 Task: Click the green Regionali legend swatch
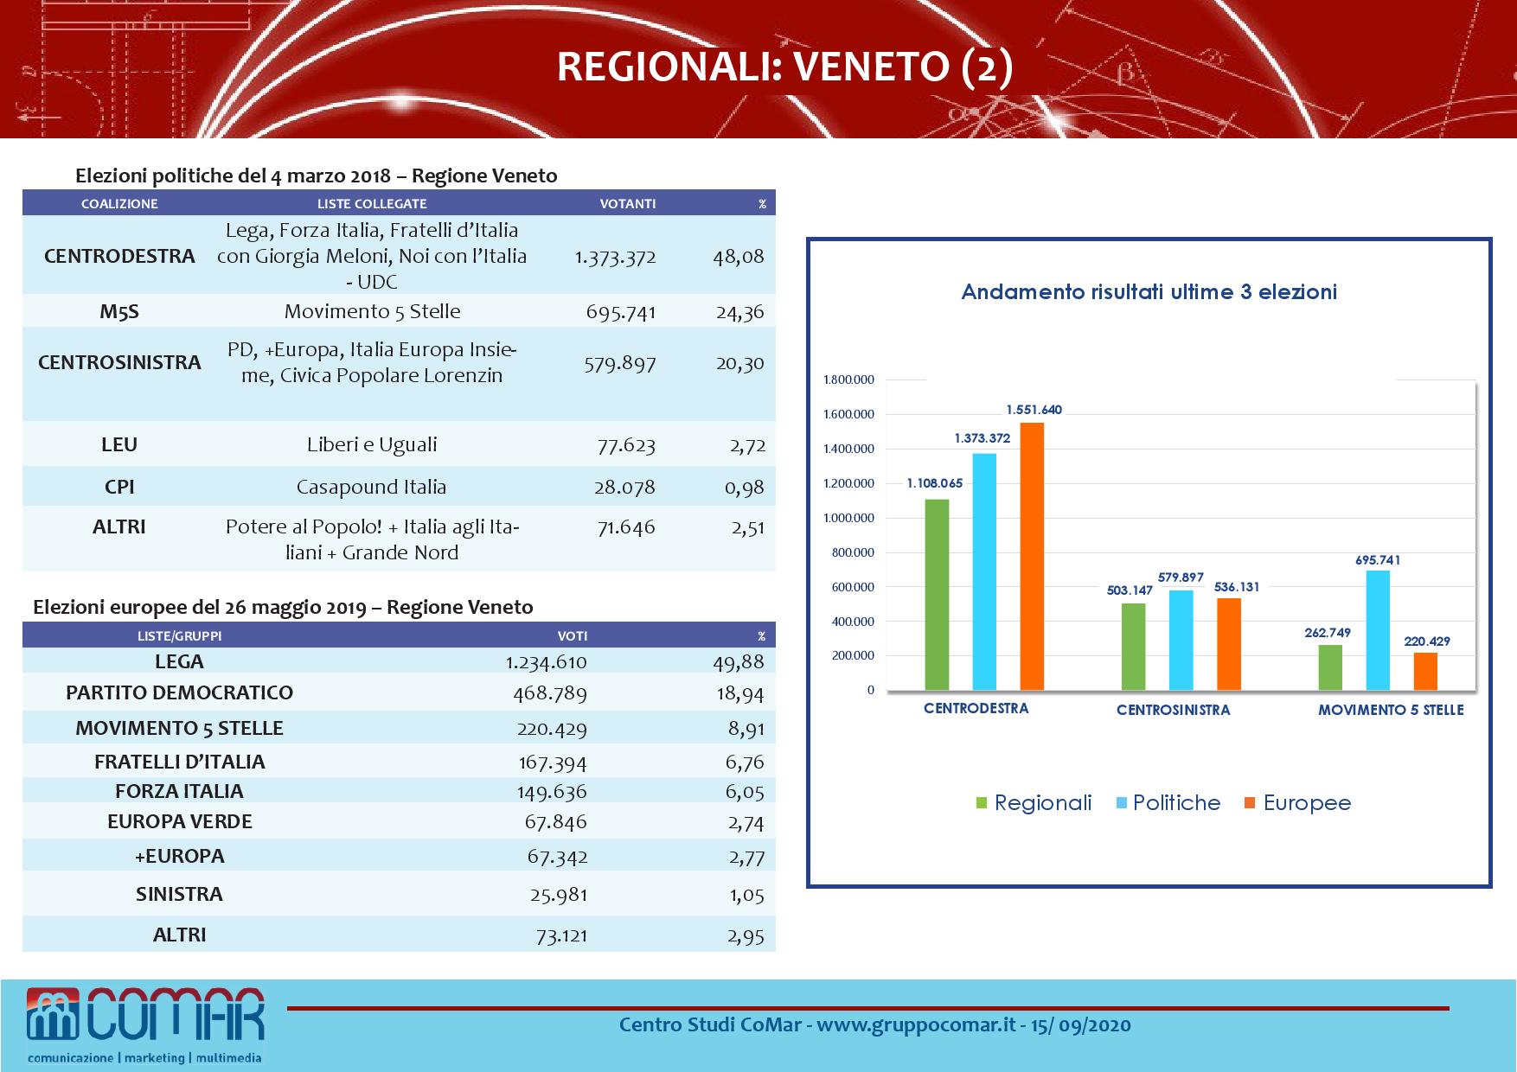pos(982,803)
